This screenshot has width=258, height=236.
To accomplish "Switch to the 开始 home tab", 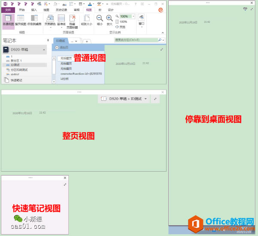I will tap(21, 10).
